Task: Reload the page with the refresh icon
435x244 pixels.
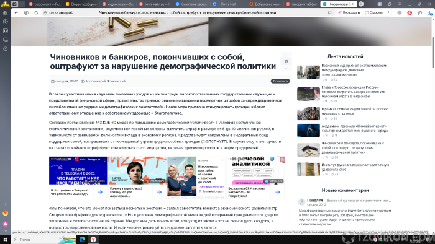Action: pyautogui.click(x=36, y=13)
